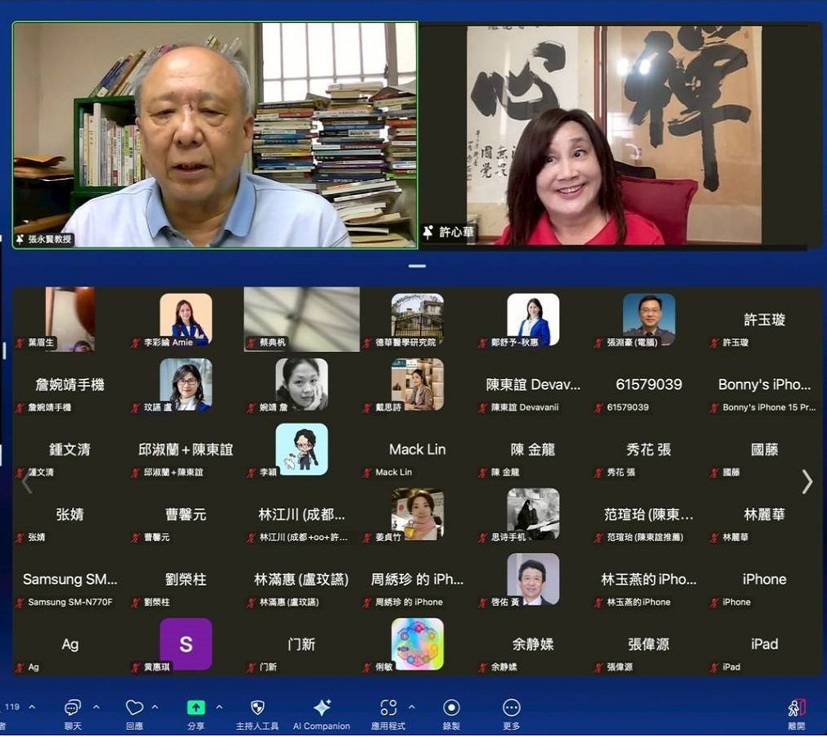The height and width of the screenshot is (737, 827).
Task: Expand apps options caret beside 應用程式
Action: point(411,707)
